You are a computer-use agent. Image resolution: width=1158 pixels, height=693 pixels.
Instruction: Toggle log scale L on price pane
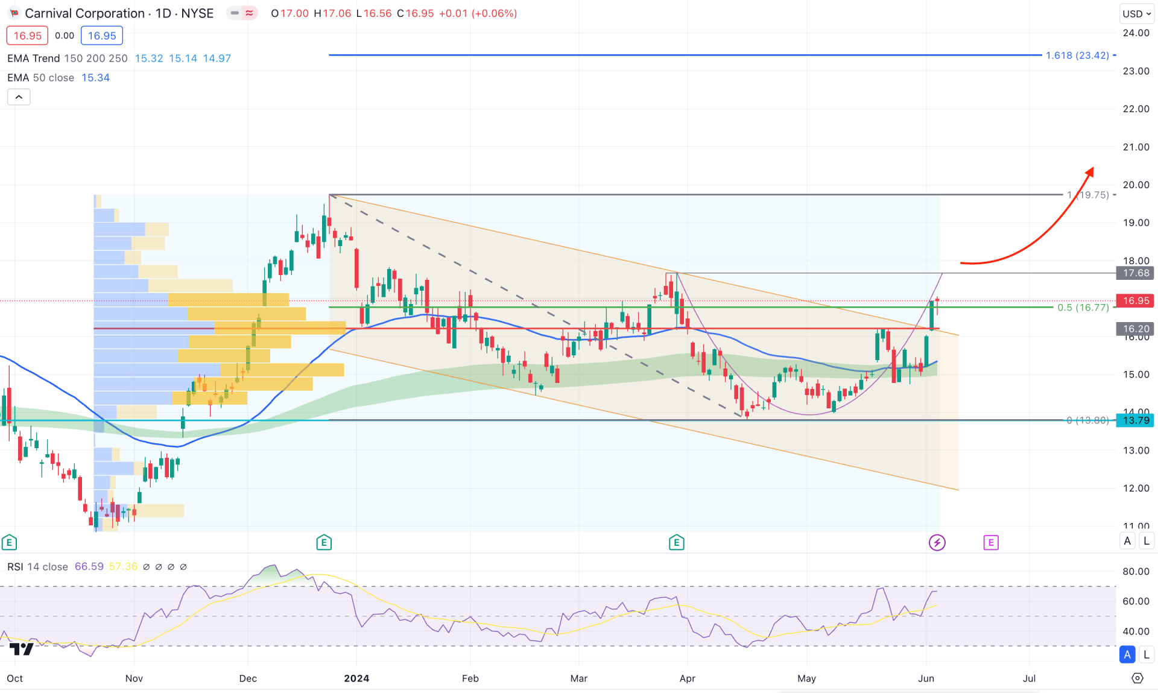1147,541
